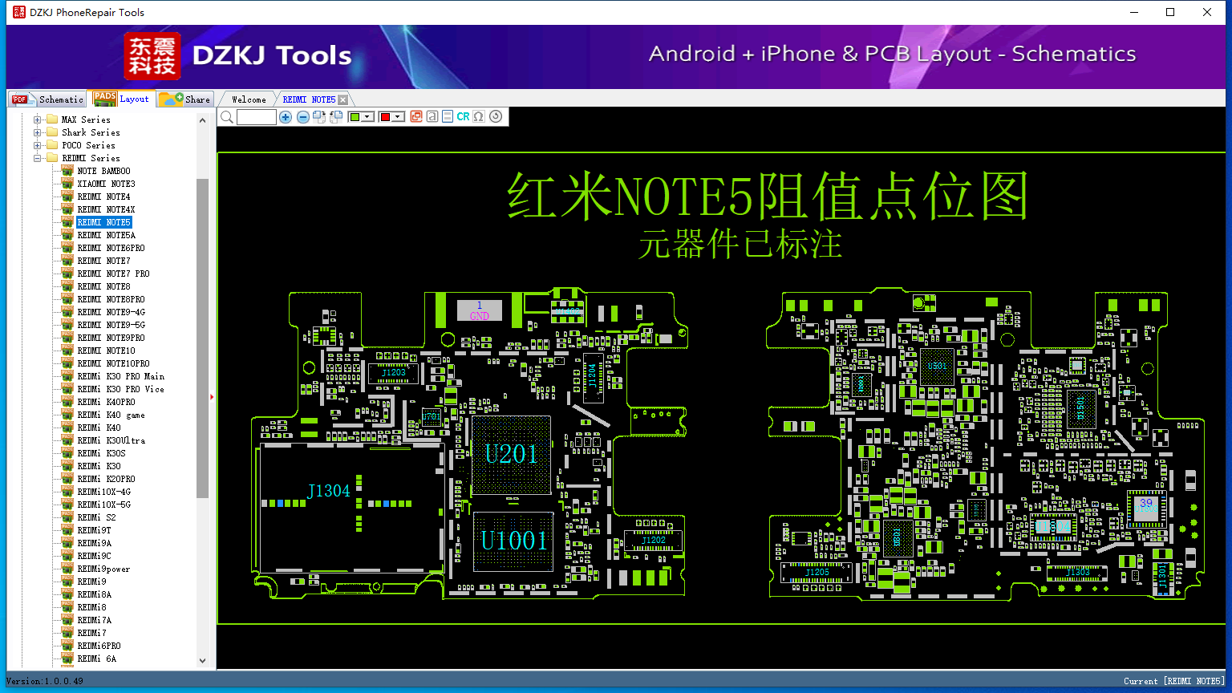The height and width of the screenshot is (693, 1232).
Task: Click the circular reset view icon
Action: 496,117
